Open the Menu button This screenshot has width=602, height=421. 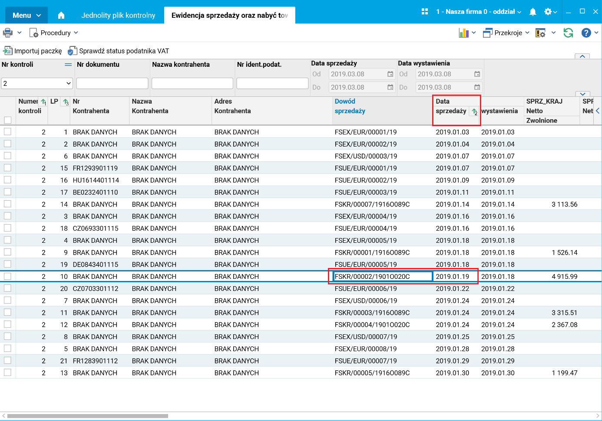[26, 16]
